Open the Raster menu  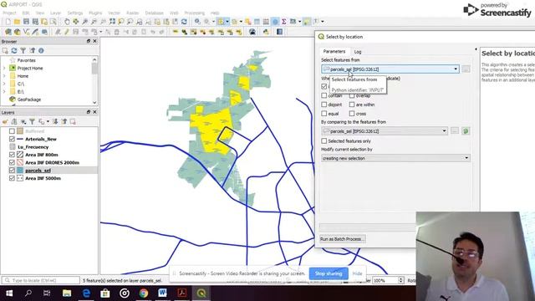click(x=132, y=13)
